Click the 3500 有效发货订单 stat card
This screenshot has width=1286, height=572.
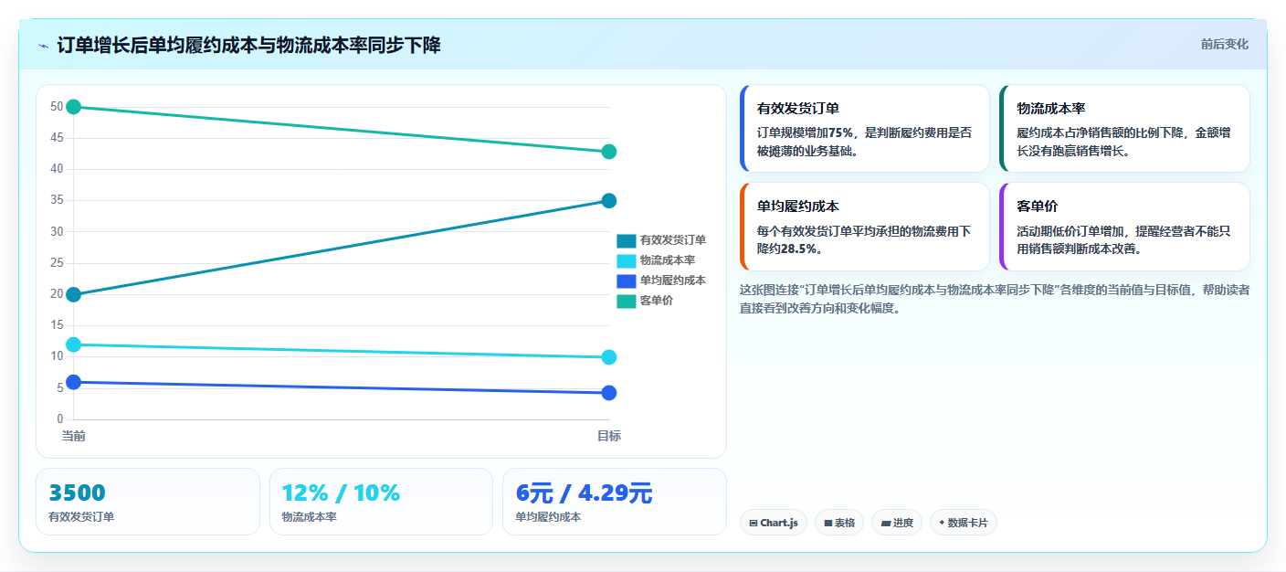(148, 502)
